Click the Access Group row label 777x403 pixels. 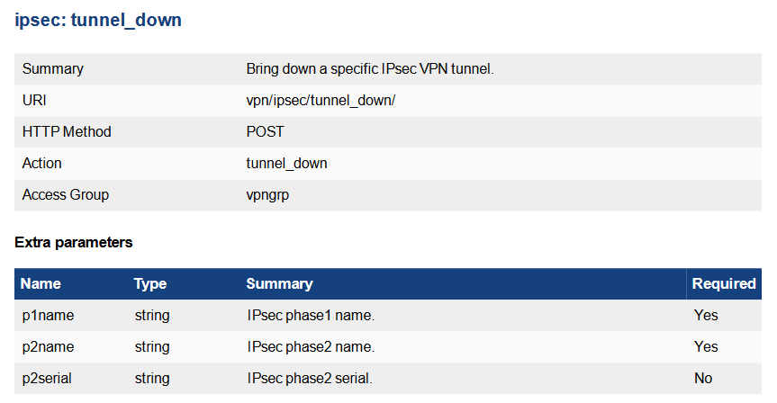[x=65, y=194]
